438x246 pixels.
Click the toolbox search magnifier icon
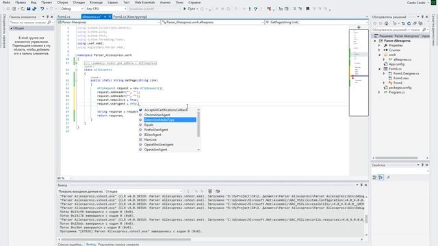[49, 23]
